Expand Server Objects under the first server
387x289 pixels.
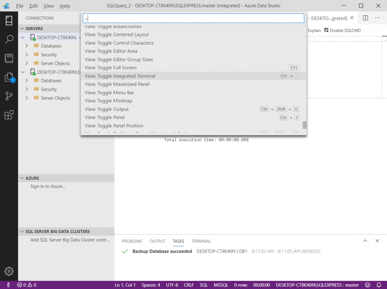coord(27,63)
